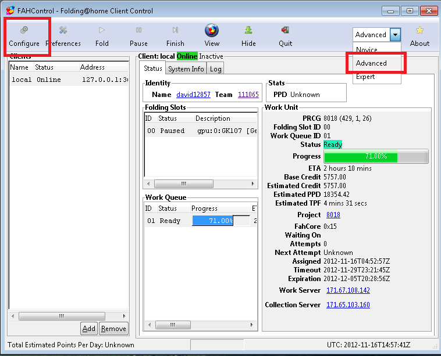Hide the window using Hide icon
Image resolution: width=441 pixels, height=356 pixels.
(x=248, y=35)
